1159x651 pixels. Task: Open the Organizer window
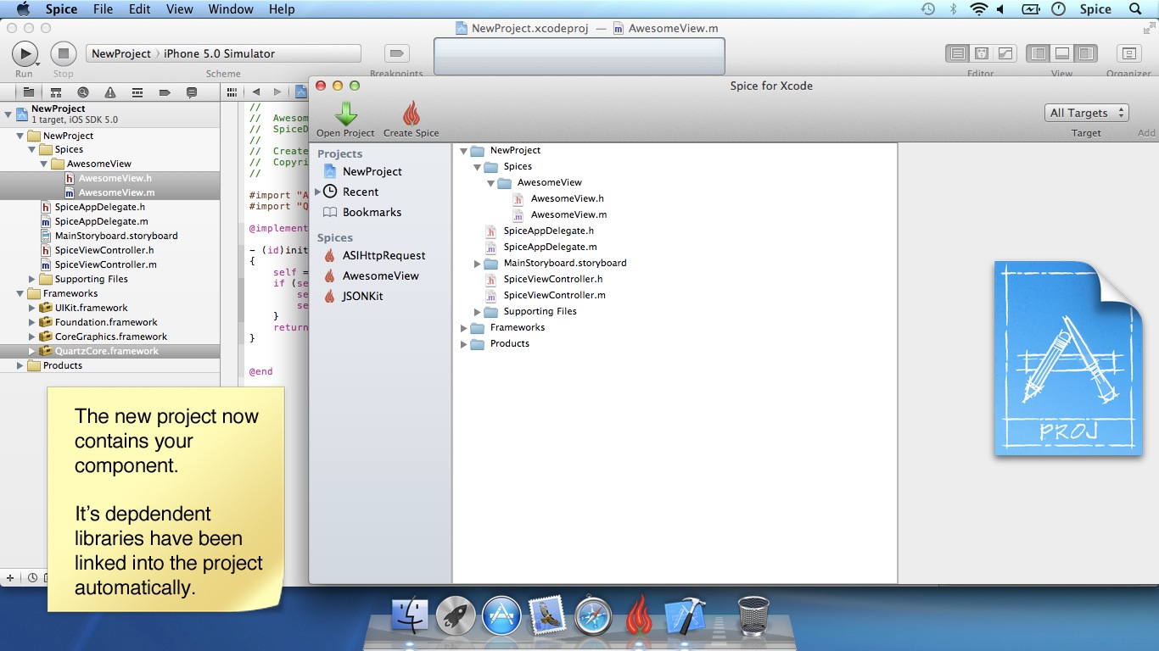(1128, 53)
